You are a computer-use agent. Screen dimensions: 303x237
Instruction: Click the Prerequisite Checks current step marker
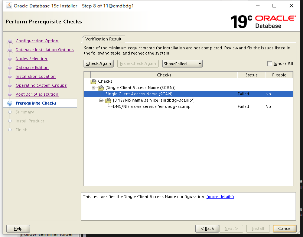[x=10, y=103]
